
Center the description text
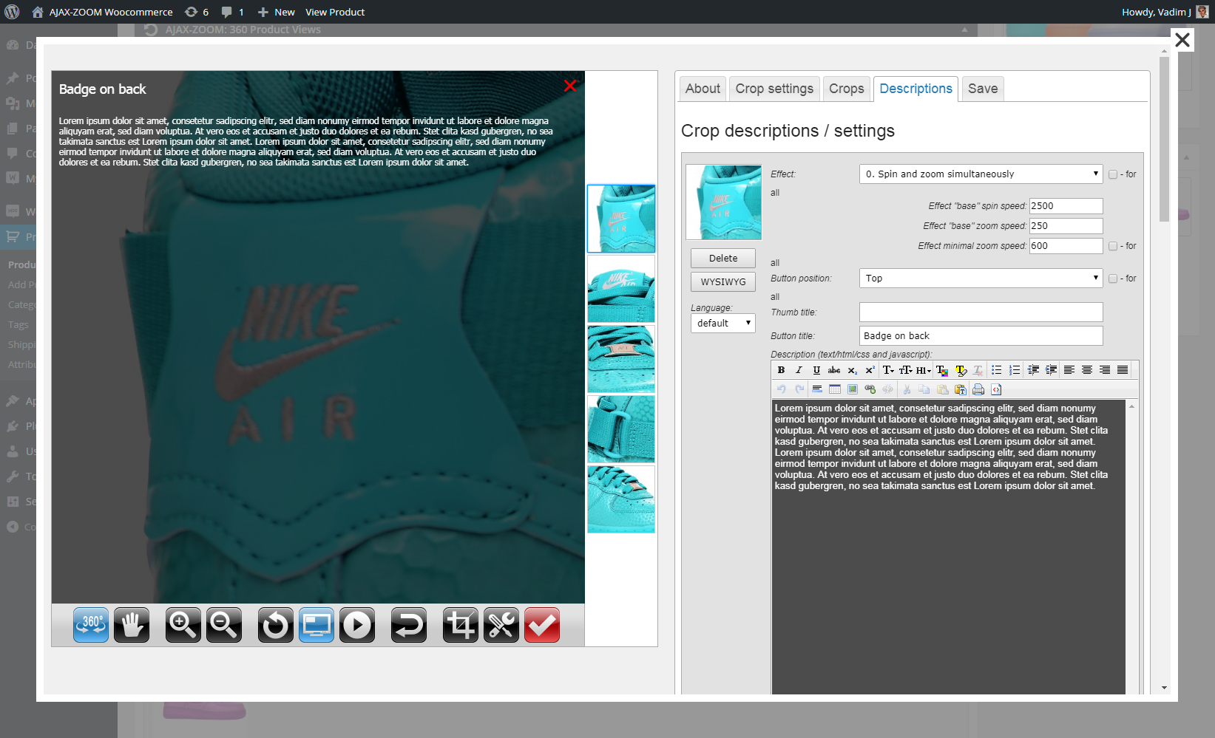tap(1087, 370)
